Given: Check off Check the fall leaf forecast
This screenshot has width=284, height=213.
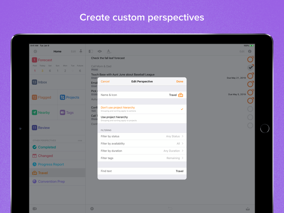Looking at the screenshot, I should pos(250,59).
